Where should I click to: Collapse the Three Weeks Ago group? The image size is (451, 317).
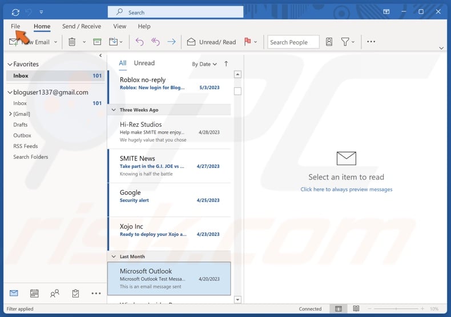[x=114, y=110]
